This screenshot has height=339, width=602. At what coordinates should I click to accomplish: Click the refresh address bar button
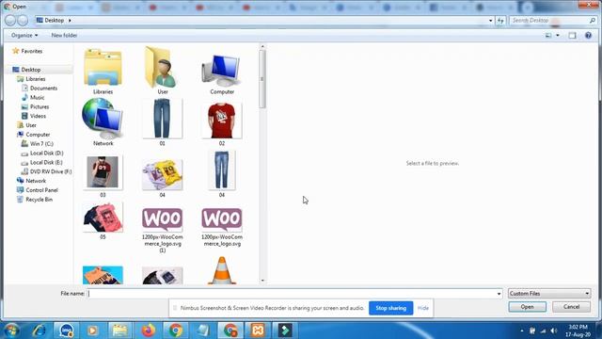pos(500,21)
